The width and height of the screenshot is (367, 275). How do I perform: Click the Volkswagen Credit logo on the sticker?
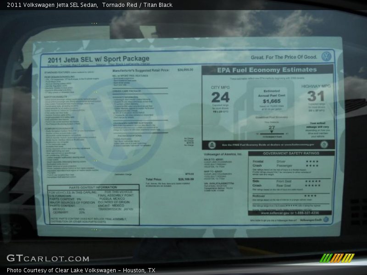coord(326,220)
